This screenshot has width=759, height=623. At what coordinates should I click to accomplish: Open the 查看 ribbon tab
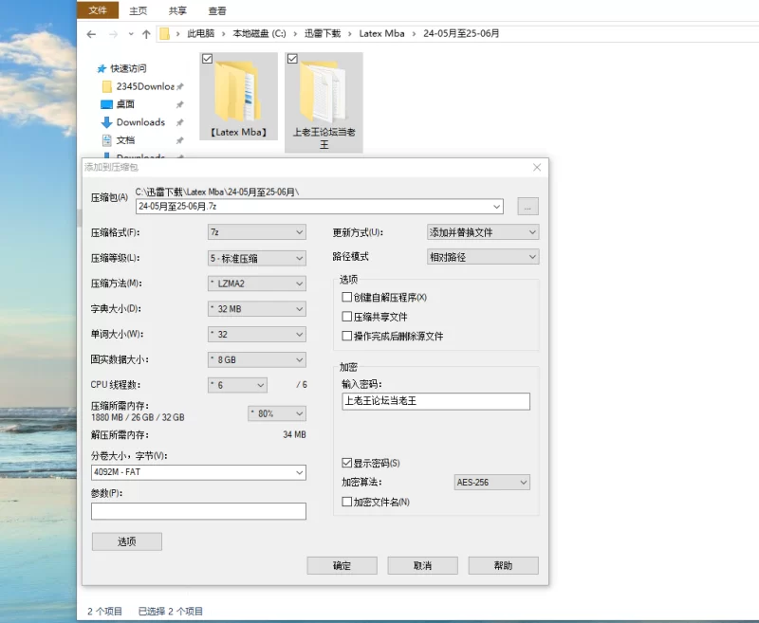(x=217, y=10)
